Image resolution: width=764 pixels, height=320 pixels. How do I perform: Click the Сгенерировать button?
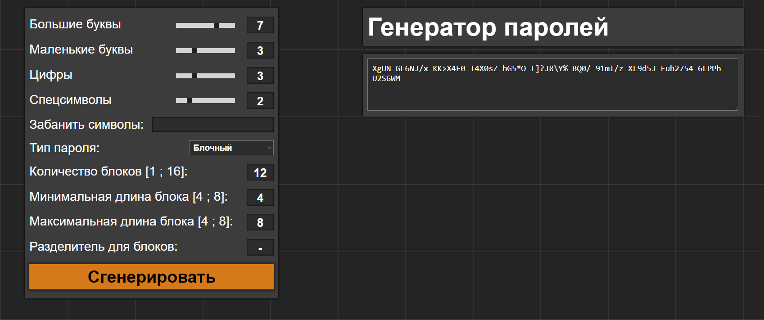point(151,277)
